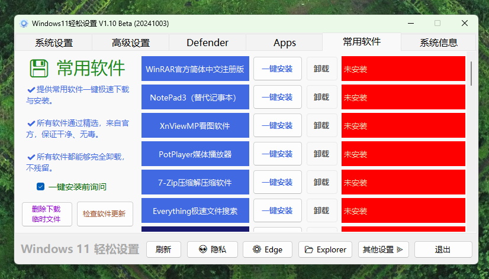Uninstall WinRAR via its 卸载 button
The height and width of the screenshot is (279, 489).
tap(321, 69)
